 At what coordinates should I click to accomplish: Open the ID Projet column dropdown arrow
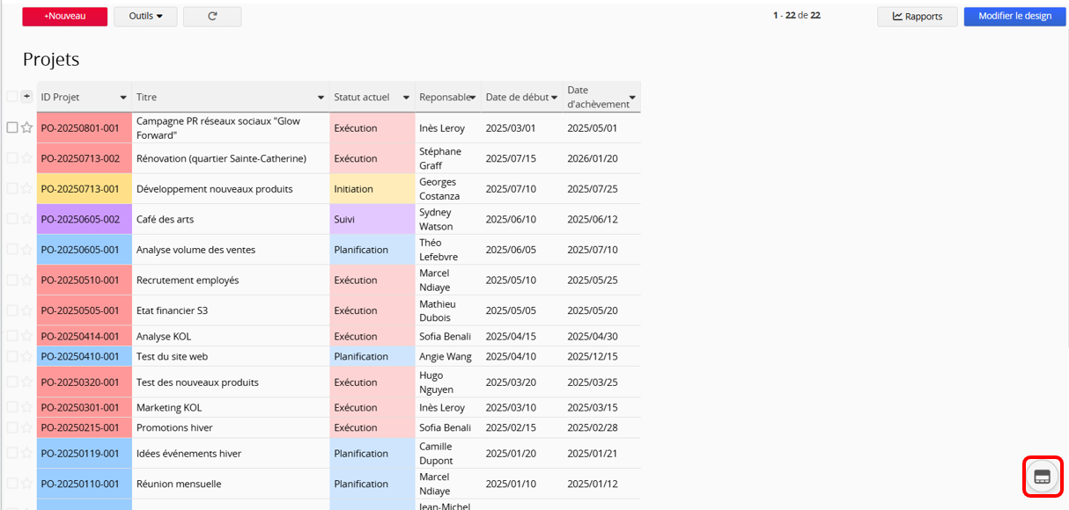tap(123, 98)
